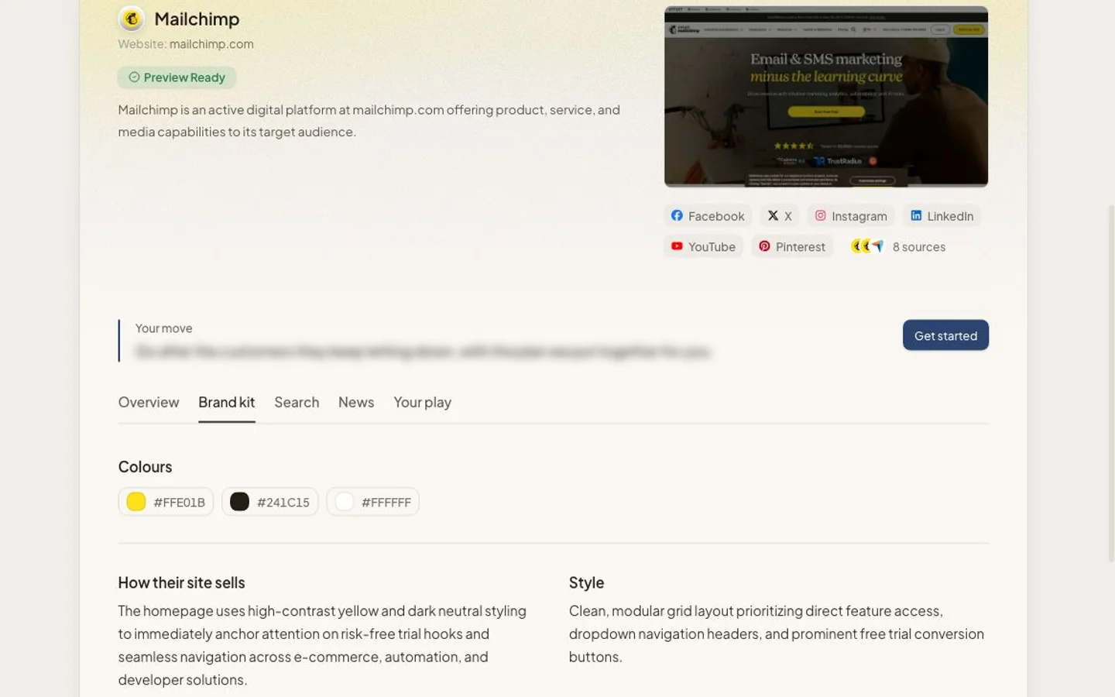Click the Instagram icon
This screenshot has height=697, width=1115.
point(820,215)
